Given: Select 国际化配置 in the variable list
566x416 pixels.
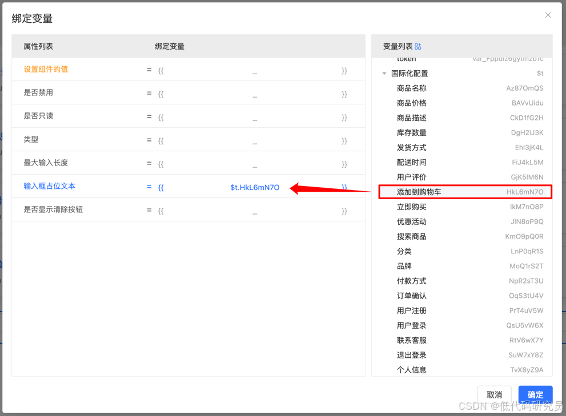Looking at the screenshot, I should (x=410, y=74).
